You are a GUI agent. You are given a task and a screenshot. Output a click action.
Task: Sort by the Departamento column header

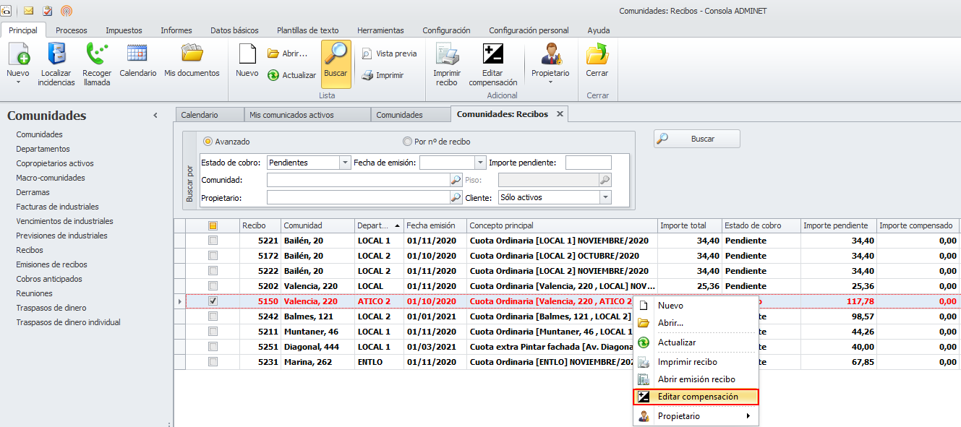click(377, 225)
